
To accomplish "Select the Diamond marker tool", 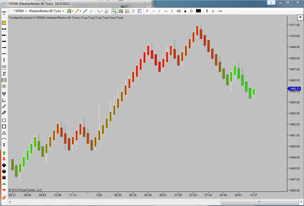I will [x=4, y=165].
